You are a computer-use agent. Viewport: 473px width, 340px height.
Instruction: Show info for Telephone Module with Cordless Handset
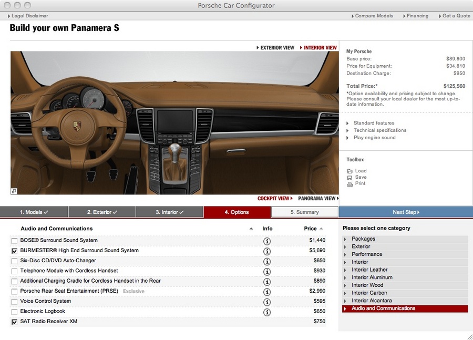point(266,272)
